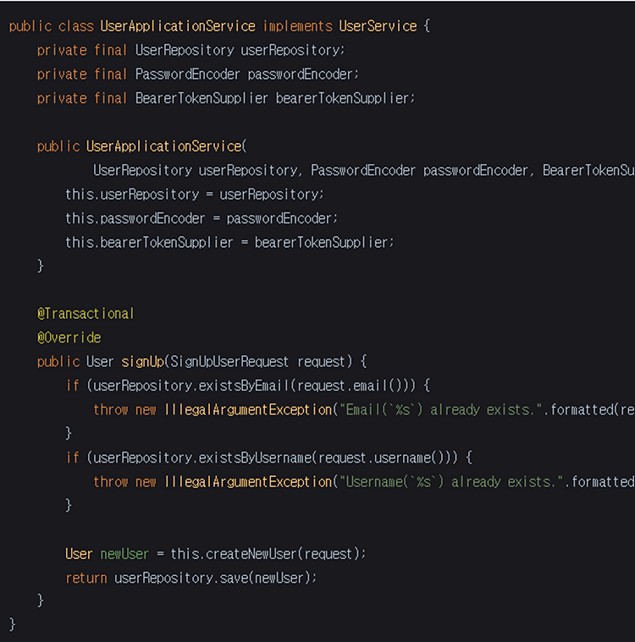Click this.passwordEncoder assignment line
Screen dimensions: 635x642
[202, 218]
